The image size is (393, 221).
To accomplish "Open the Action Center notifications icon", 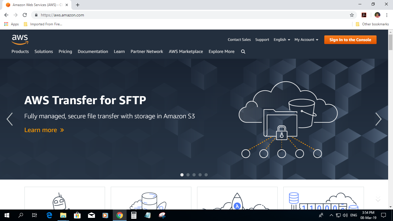I will pos(383,215).
